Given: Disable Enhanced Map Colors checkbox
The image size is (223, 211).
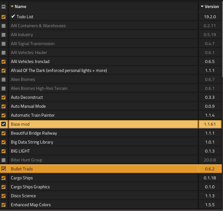Looking at the screenshot, I should (4, 205).
